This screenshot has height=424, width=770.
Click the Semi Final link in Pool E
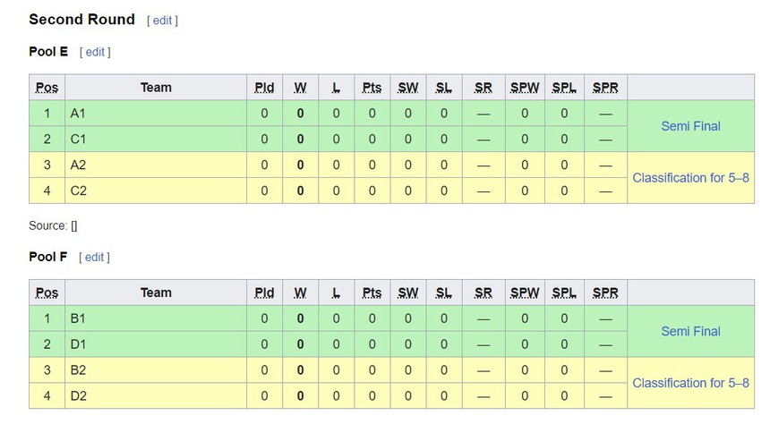690,126
